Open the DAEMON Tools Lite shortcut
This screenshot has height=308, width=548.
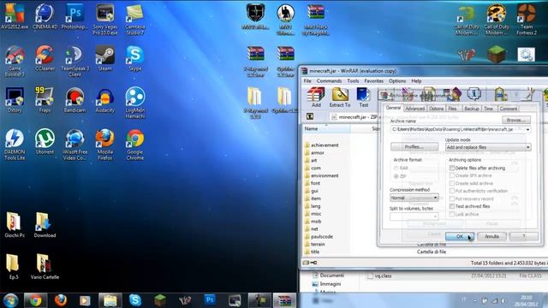coord(15,145)
